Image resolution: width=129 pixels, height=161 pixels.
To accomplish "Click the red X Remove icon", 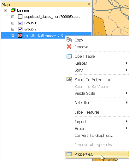I will (x=69, y=47).
